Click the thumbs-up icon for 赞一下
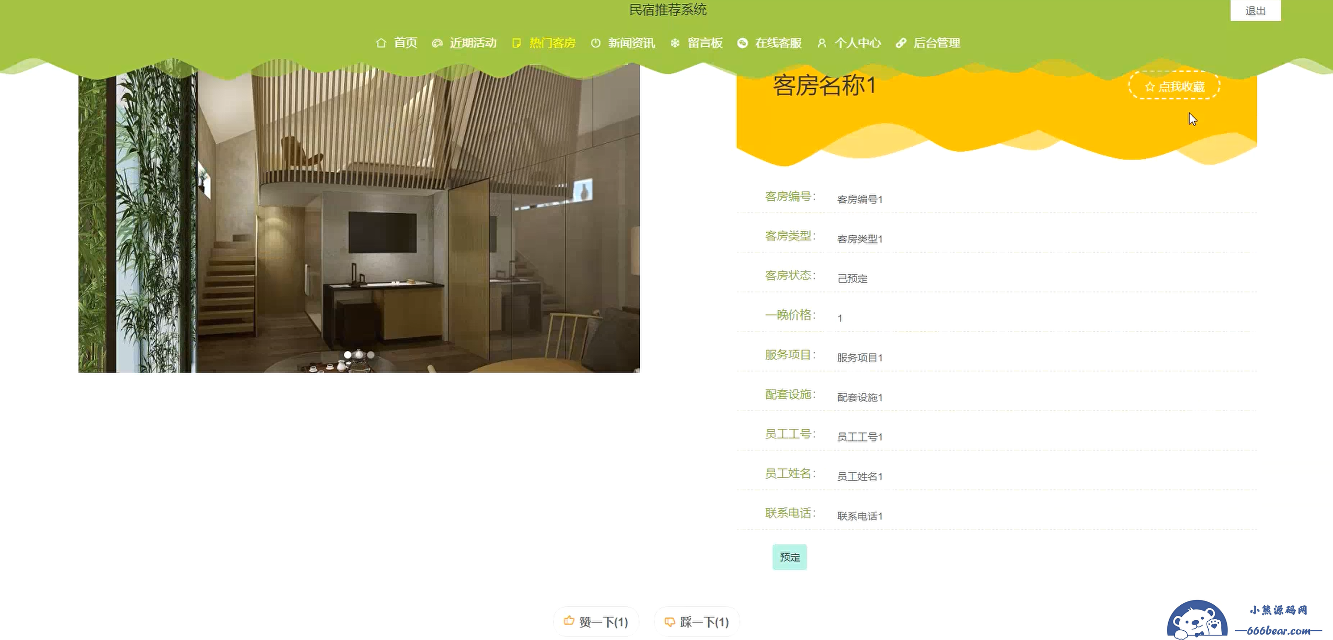 (x=569, y=620)
